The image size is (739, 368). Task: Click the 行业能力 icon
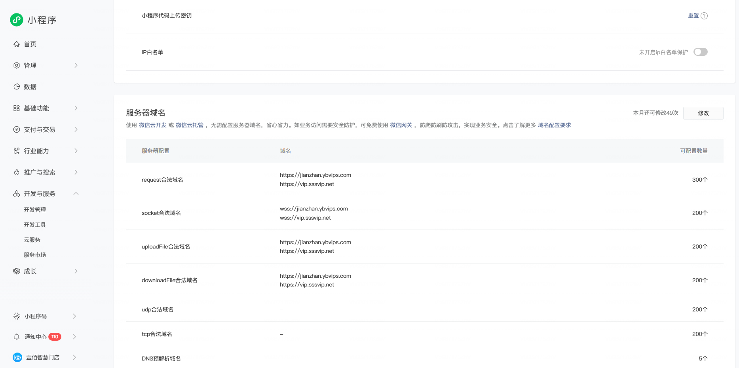[17, 151]
